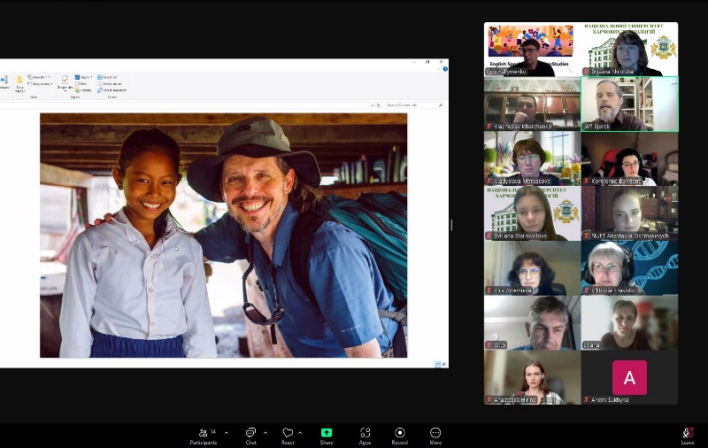Click the shared photo of the smiling man and girl
This screenshot has width=708, height=448.
(223, 235)
